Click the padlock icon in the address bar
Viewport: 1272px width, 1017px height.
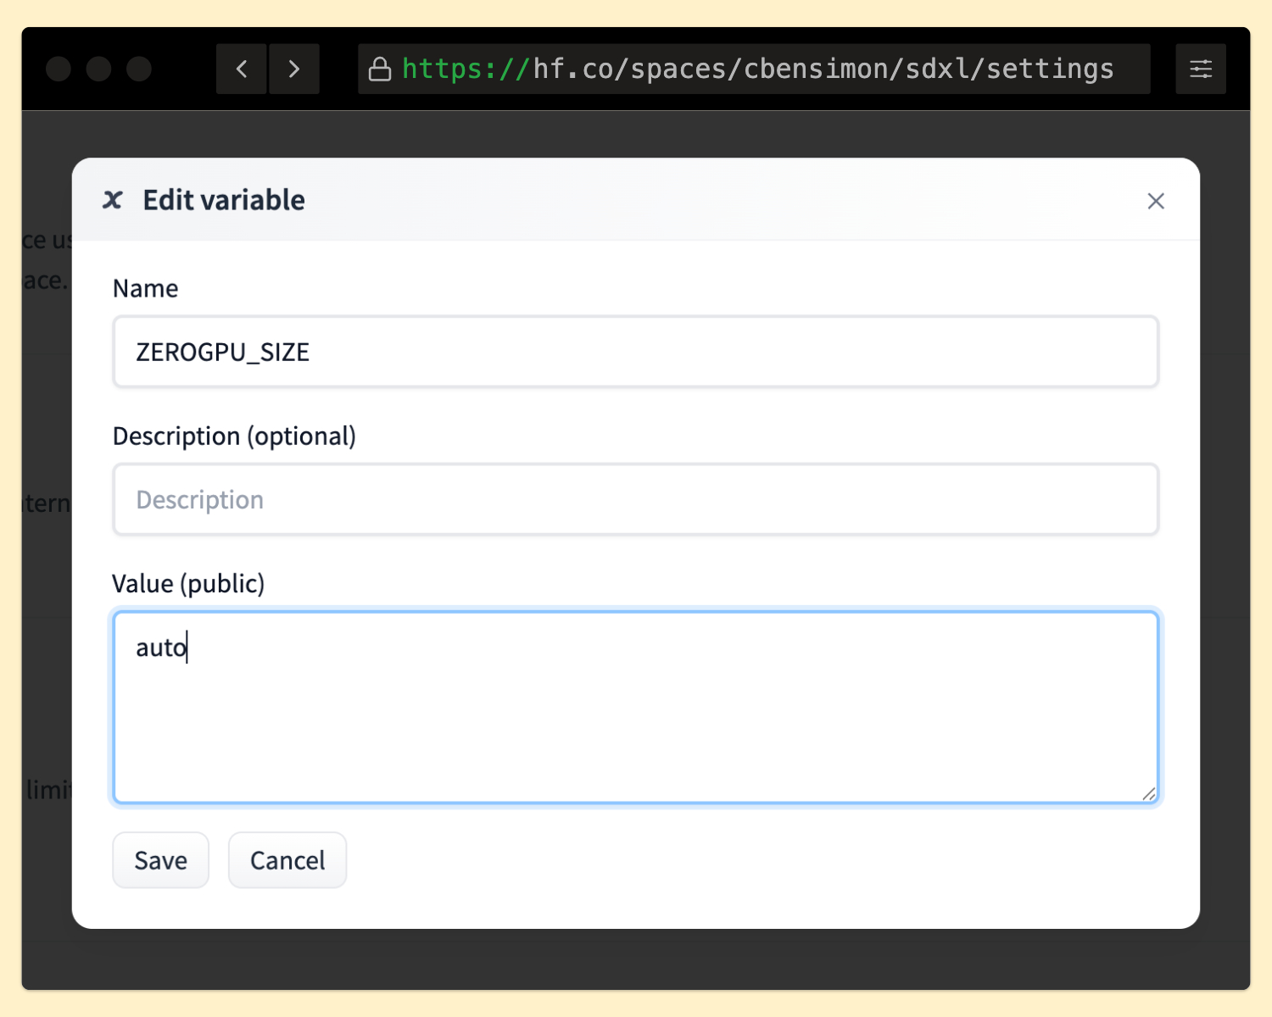click(x=380, y=69)
